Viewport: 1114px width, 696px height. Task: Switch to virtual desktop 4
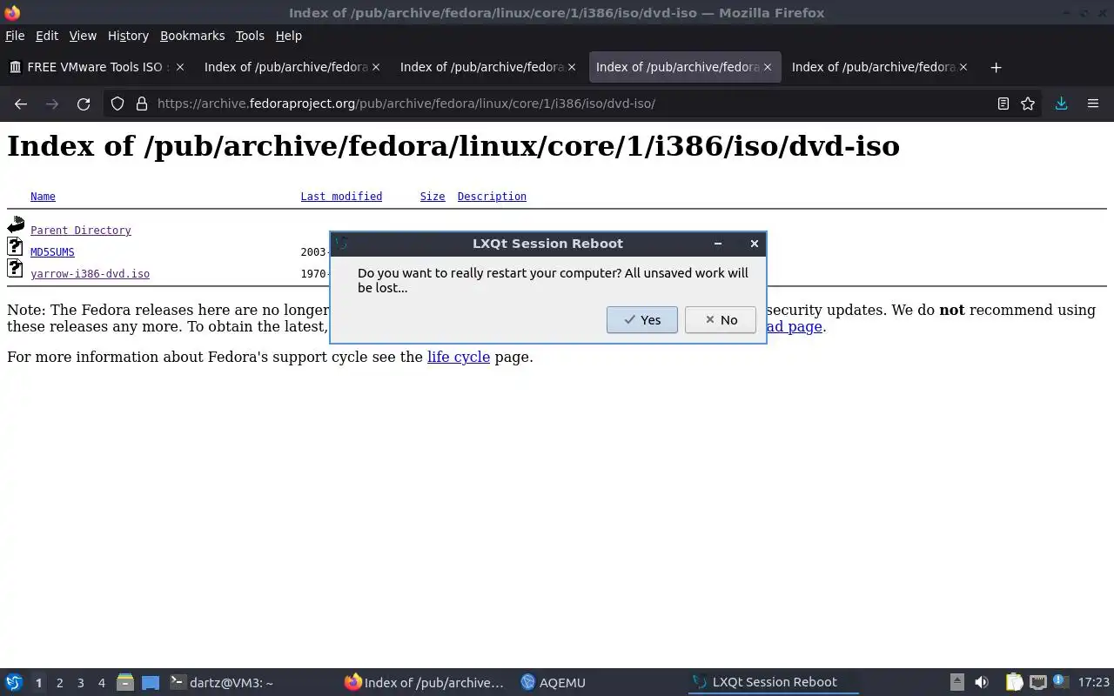pos(101,683)
